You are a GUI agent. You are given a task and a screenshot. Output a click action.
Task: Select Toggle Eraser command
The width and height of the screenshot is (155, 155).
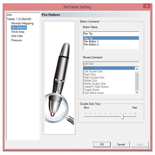click(x=109, y=90)
